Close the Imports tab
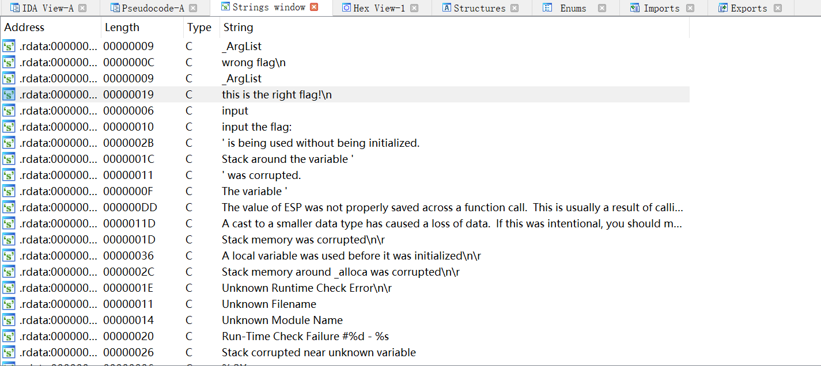This screenshot has height=366, width=821. pyautogui.click(x=690, y=8)
